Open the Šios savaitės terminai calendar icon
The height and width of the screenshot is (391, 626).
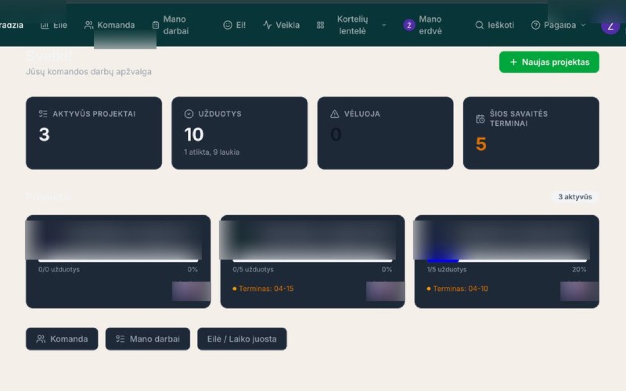click(480, 118)
